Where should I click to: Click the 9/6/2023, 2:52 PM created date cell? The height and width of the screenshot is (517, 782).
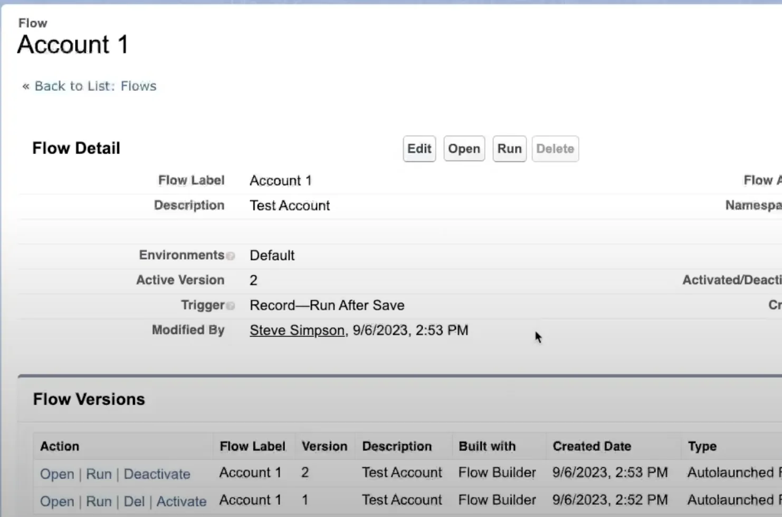[x=610, y=500]
